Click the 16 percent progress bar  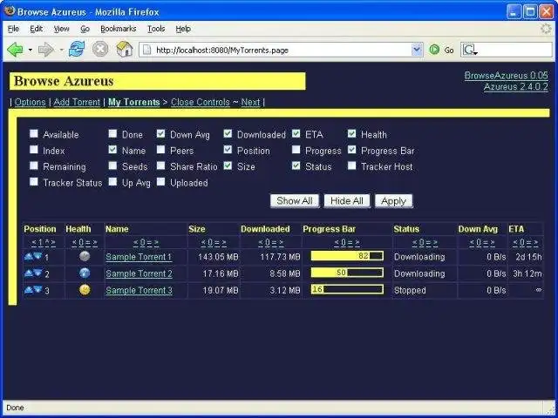click(347, 289)
